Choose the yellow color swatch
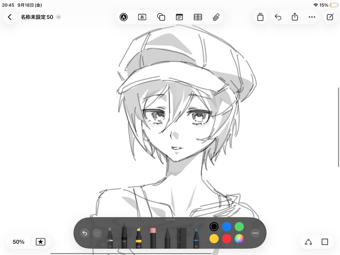Screen dimensions: 340x255 (214, 239)
